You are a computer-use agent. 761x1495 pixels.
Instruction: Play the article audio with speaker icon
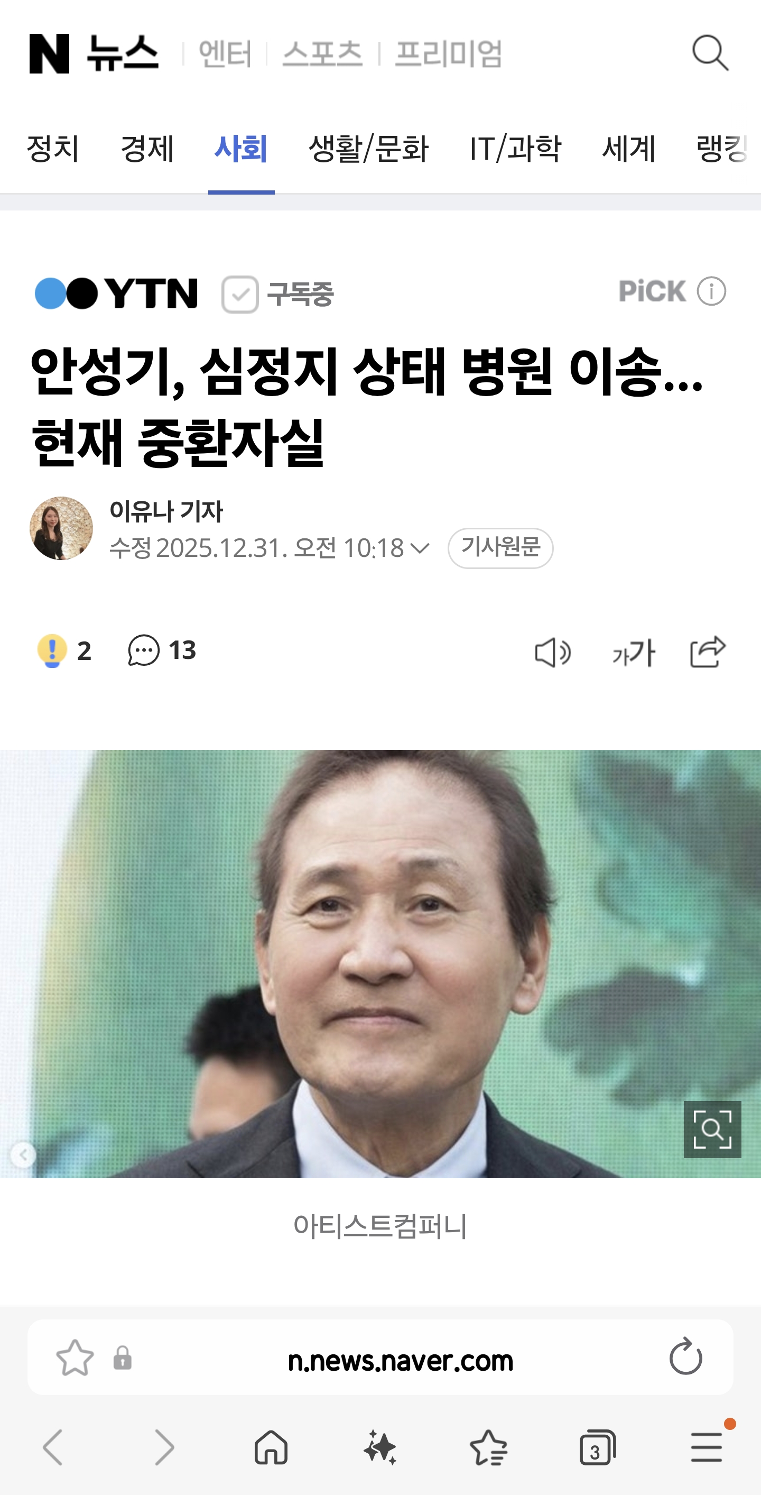(552, 653)
